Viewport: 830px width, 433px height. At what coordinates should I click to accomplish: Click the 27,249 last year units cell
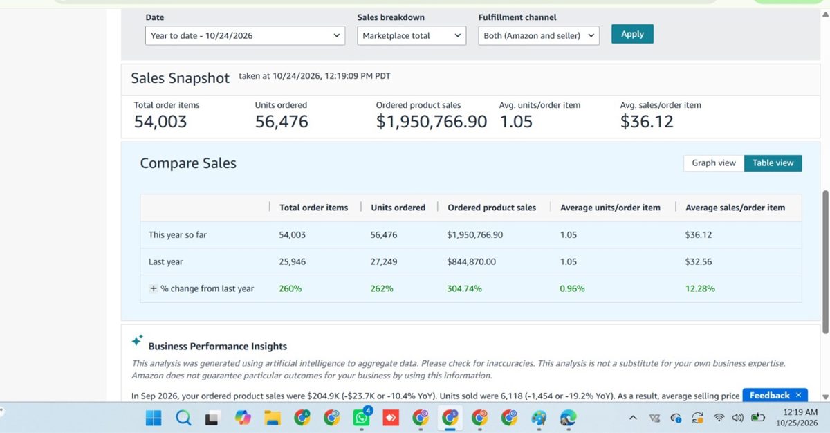click(384, 261)
